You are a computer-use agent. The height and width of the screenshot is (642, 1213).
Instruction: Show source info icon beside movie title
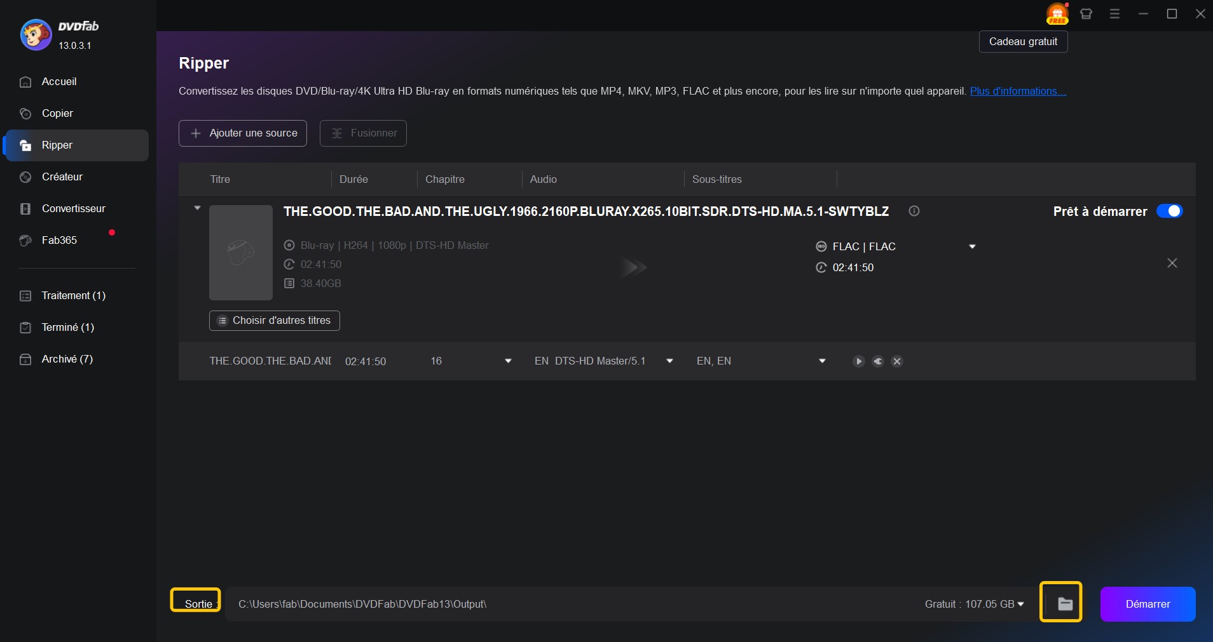tap(914, 211)
